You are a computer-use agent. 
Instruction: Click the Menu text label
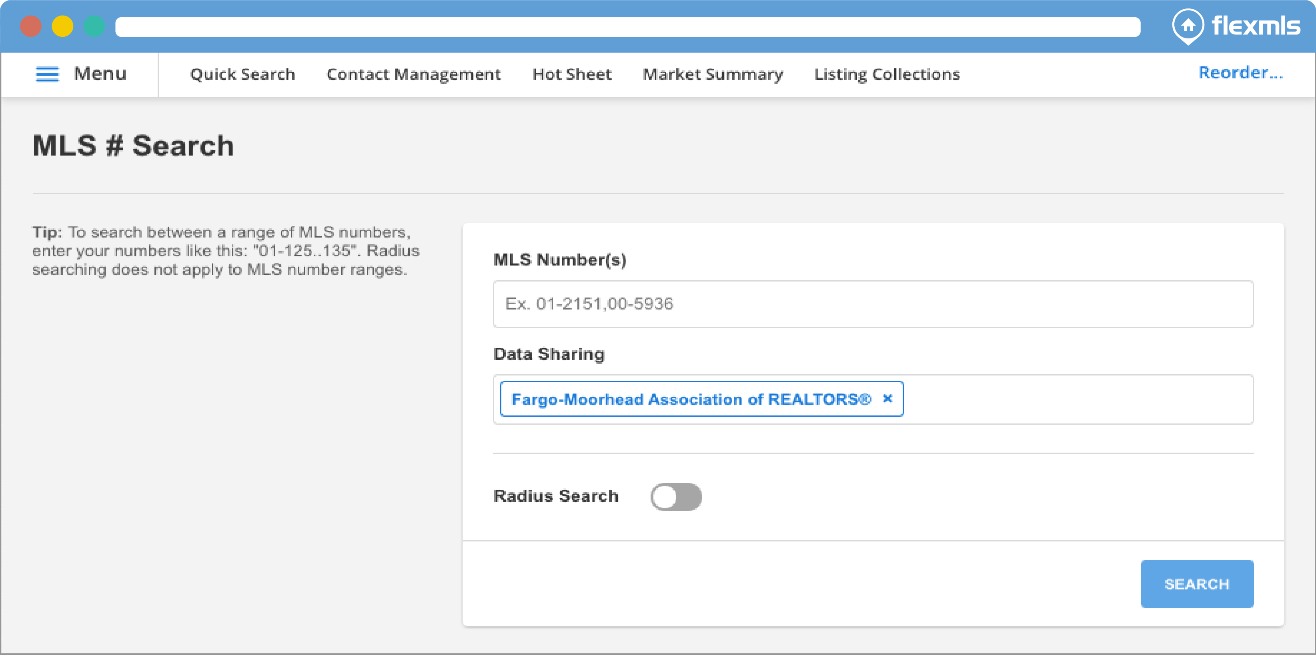point(100,74)
